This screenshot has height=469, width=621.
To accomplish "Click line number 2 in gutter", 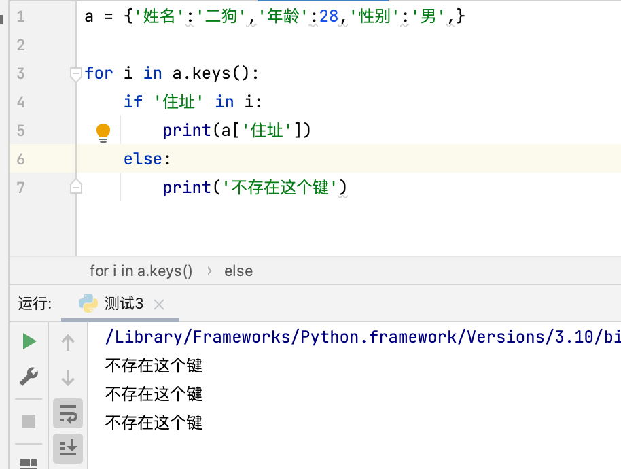I will pyautogui.click(x=20, y=45).
